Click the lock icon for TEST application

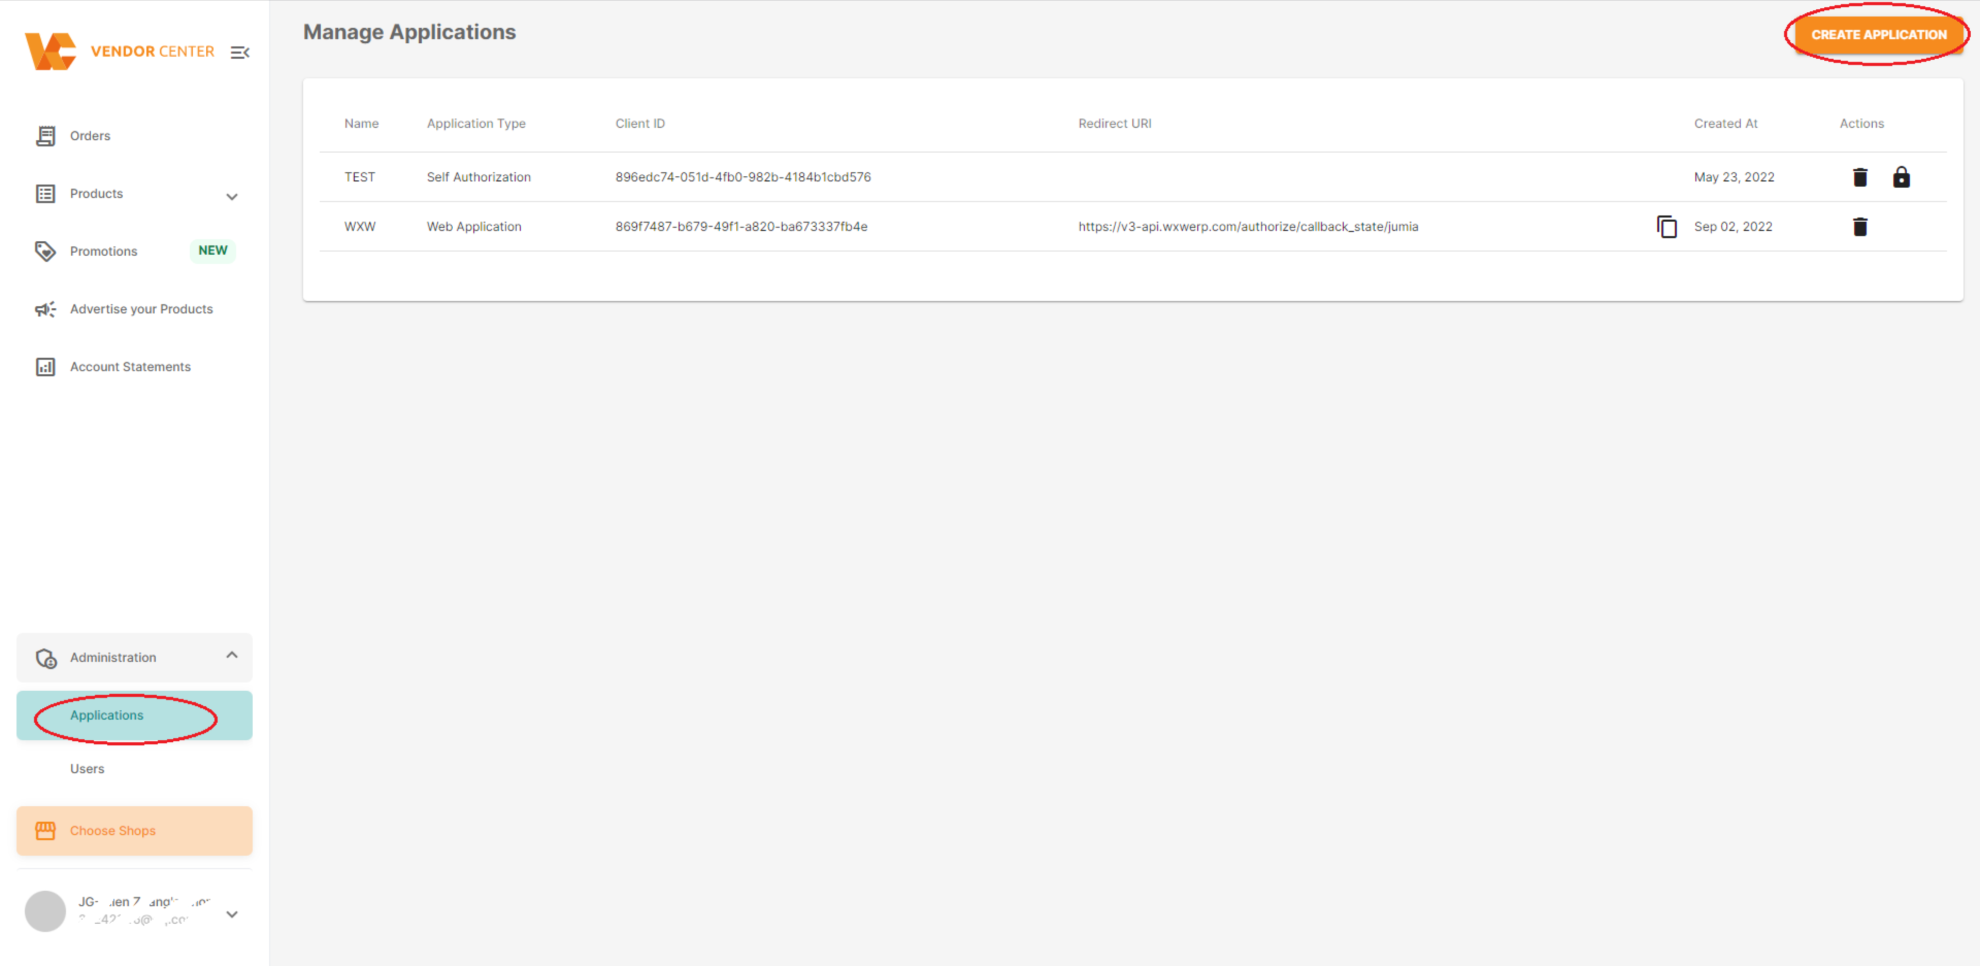click(x=1900, y=177)
